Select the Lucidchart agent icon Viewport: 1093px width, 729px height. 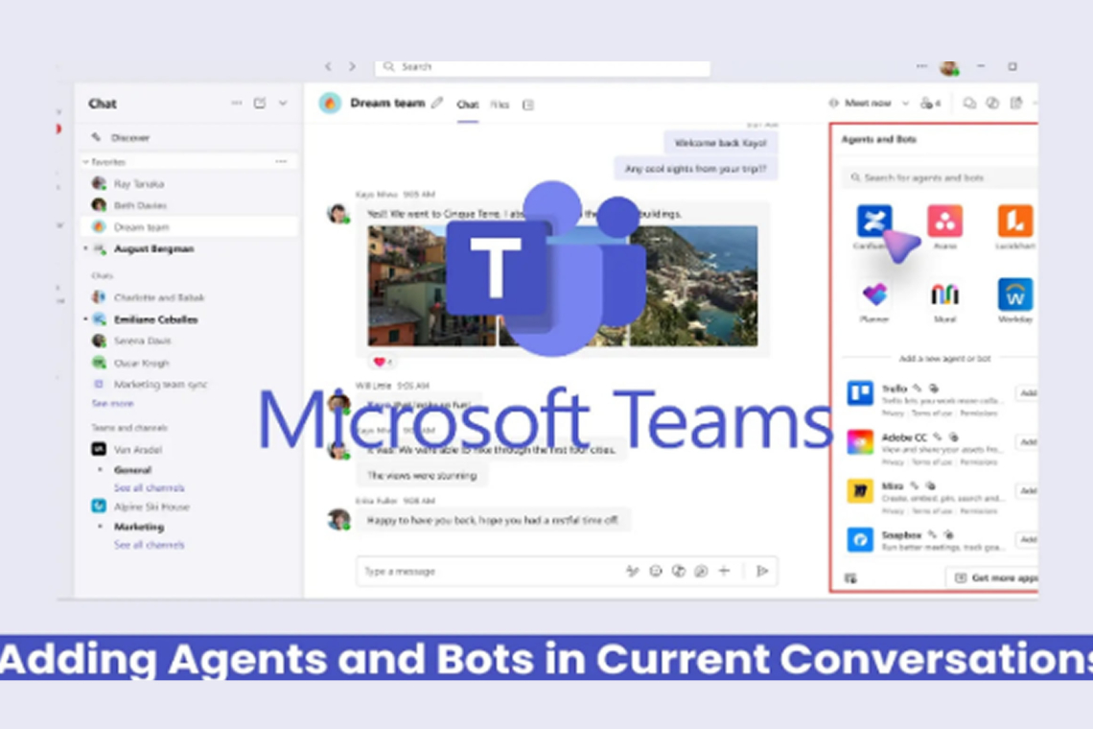(x=1014, y=221)
